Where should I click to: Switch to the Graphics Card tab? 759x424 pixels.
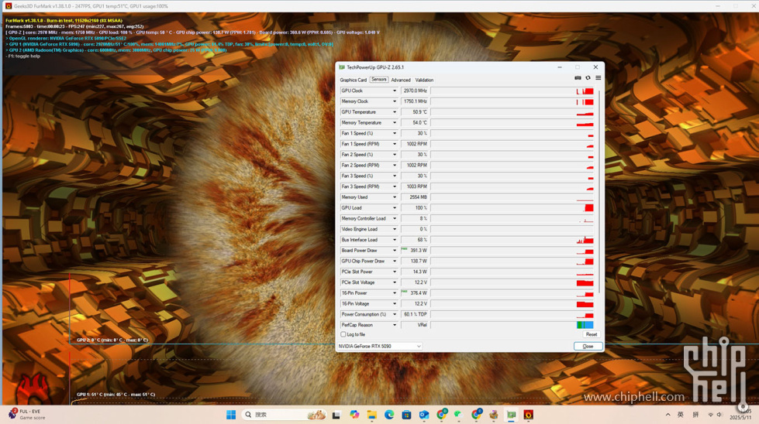(x=354, y=80)
